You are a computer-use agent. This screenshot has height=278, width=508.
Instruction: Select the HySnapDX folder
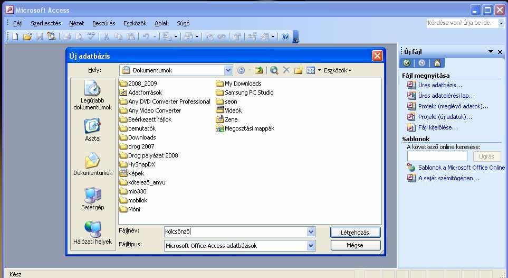(137, 164)
